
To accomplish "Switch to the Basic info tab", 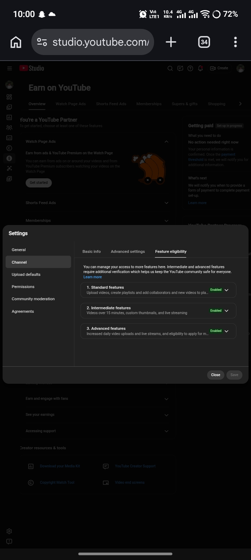I will click(92, 251).
